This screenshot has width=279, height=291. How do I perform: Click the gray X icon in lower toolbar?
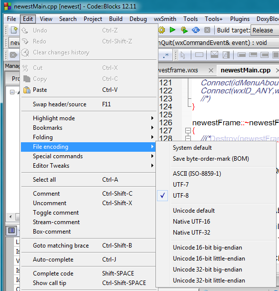(13, 55)
